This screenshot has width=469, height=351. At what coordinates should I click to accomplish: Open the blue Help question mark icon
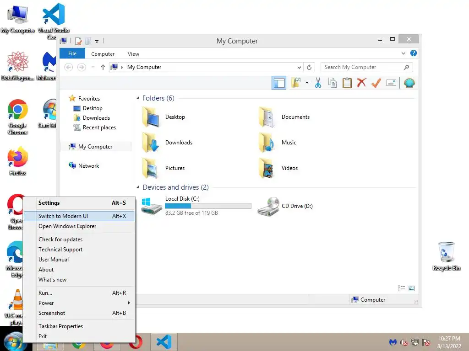point(414,53)
